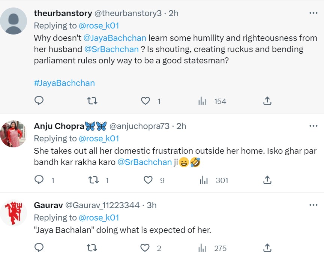Like Gaurav's tweet
The image size is (324, 258).
(145, 248)
